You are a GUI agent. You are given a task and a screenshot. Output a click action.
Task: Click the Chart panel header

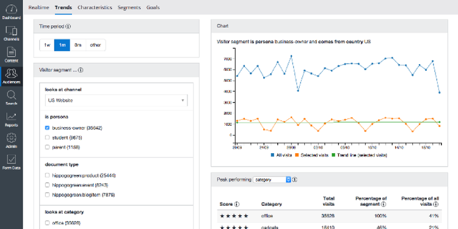coord(329,26)
